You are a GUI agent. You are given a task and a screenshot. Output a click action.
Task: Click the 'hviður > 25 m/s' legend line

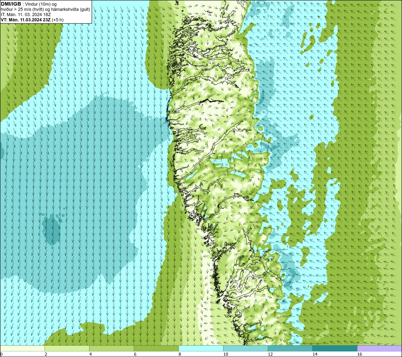[45, 10]
